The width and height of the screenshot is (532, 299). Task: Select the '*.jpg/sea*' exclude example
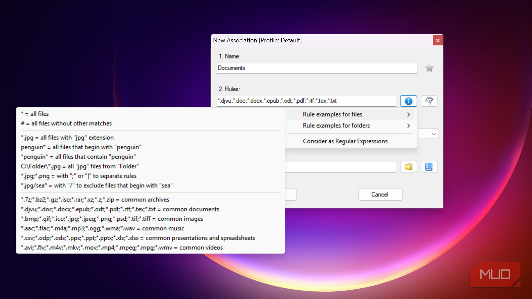(x=150, y=185)
